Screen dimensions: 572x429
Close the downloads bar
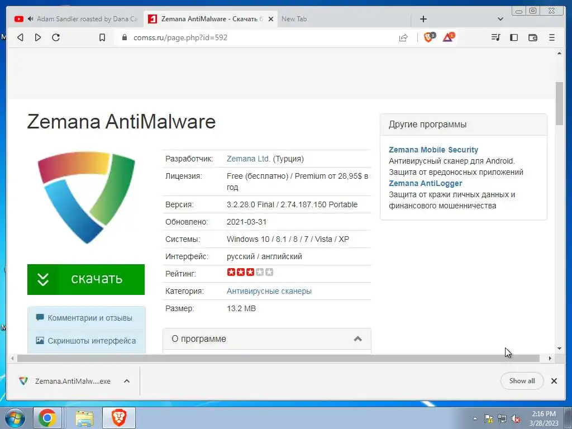pyautogui.click(x=554, y=381)
